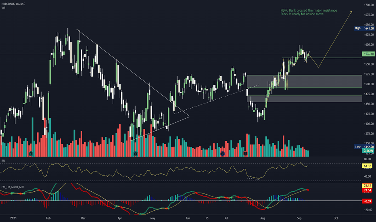Click the 1400.00 price axis label

[x=369, y=124]
